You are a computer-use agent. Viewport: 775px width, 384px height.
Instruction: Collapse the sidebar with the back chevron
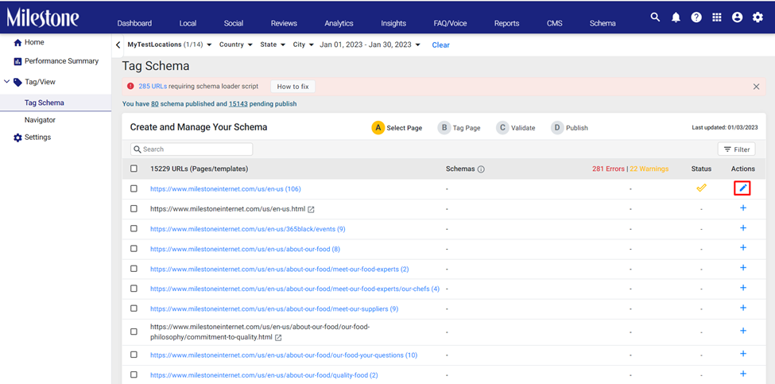[118, 45]
